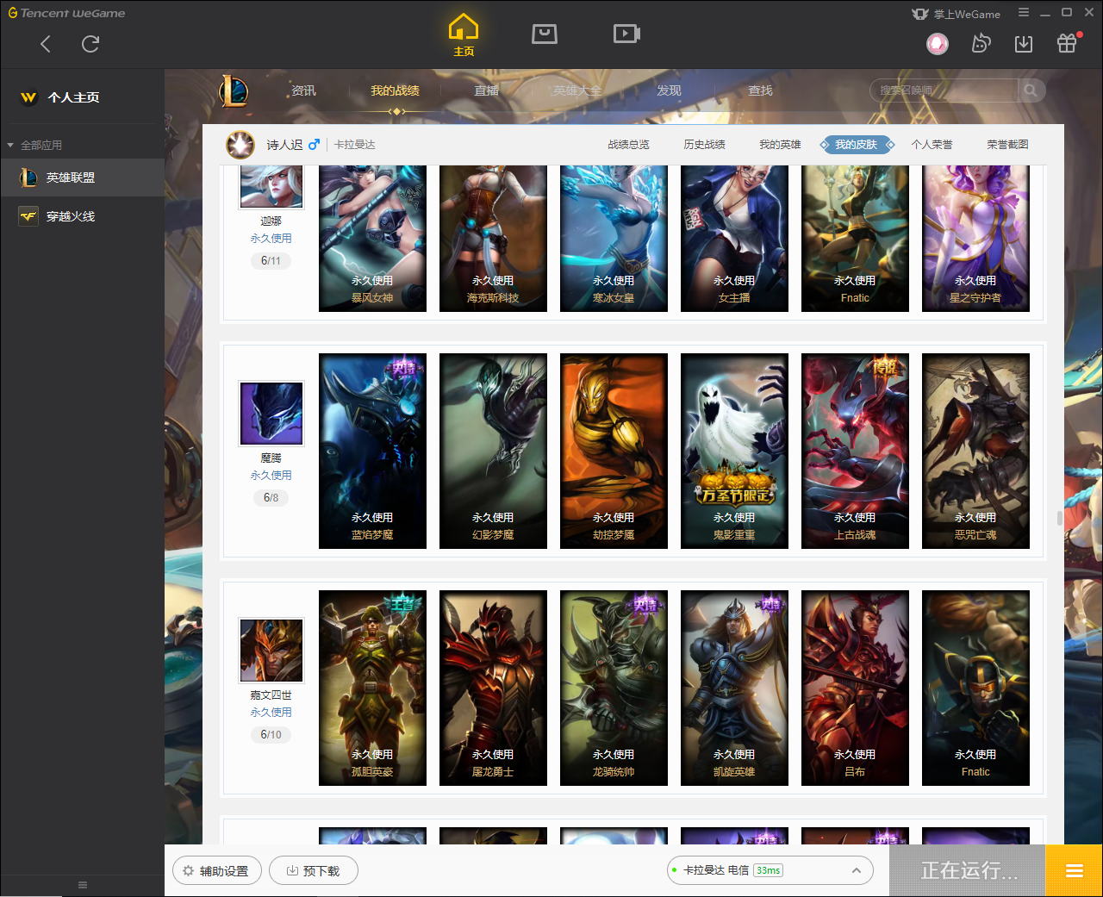Viewport: 1103px width, 897px height.
Task: Click the 6/8 skin count badge
Action: (271, 497)
